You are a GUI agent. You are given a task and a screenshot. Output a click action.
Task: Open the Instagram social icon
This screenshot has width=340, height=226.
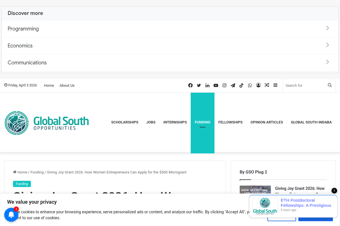click(x=224, y=85)
